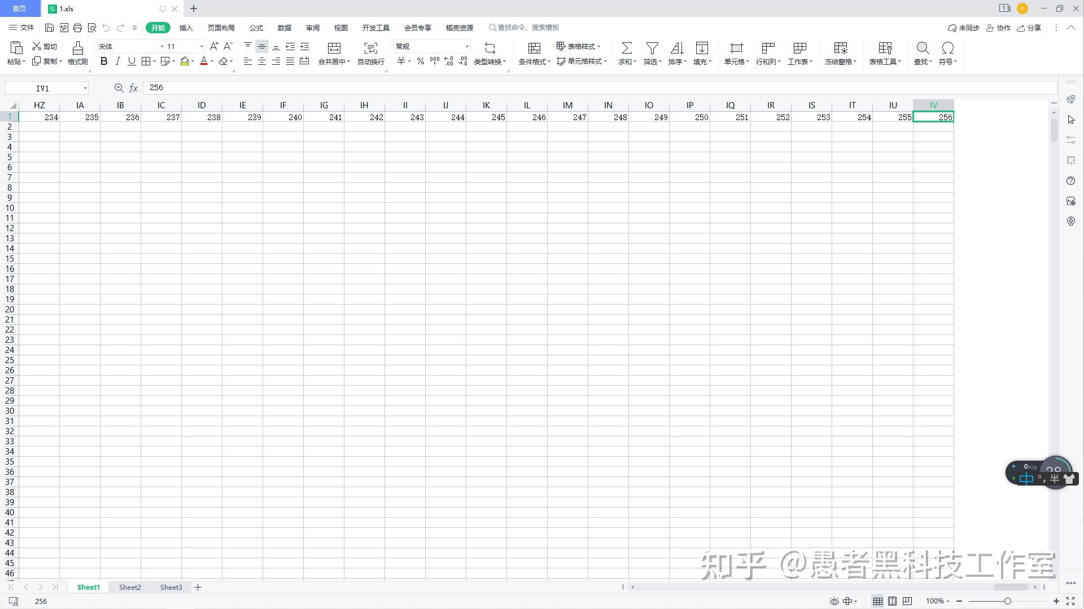Toggle italic formatting
1084x609 pixels.
click(117, 61)
